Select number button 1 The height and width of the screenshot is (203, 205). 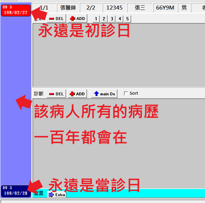[x=96, y=19]
